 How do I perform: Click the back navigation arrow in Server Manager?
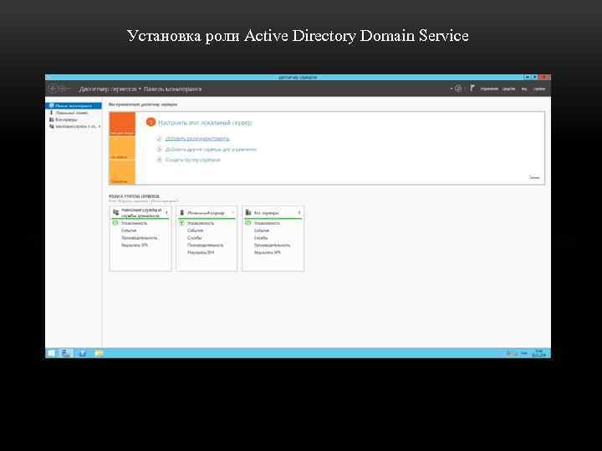click(53, 89)
